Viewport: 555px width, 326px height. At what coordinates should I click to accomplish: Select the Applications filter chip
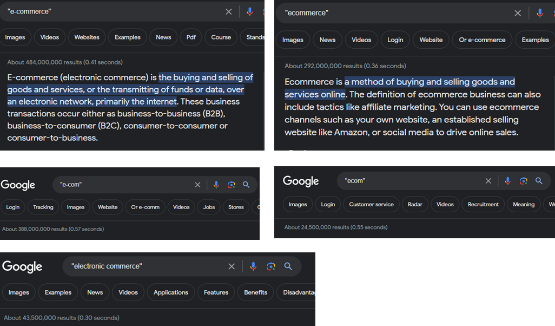pos(170,292)
